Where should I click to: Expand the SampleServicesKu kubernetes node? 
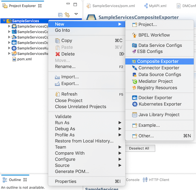coord(9,48)
